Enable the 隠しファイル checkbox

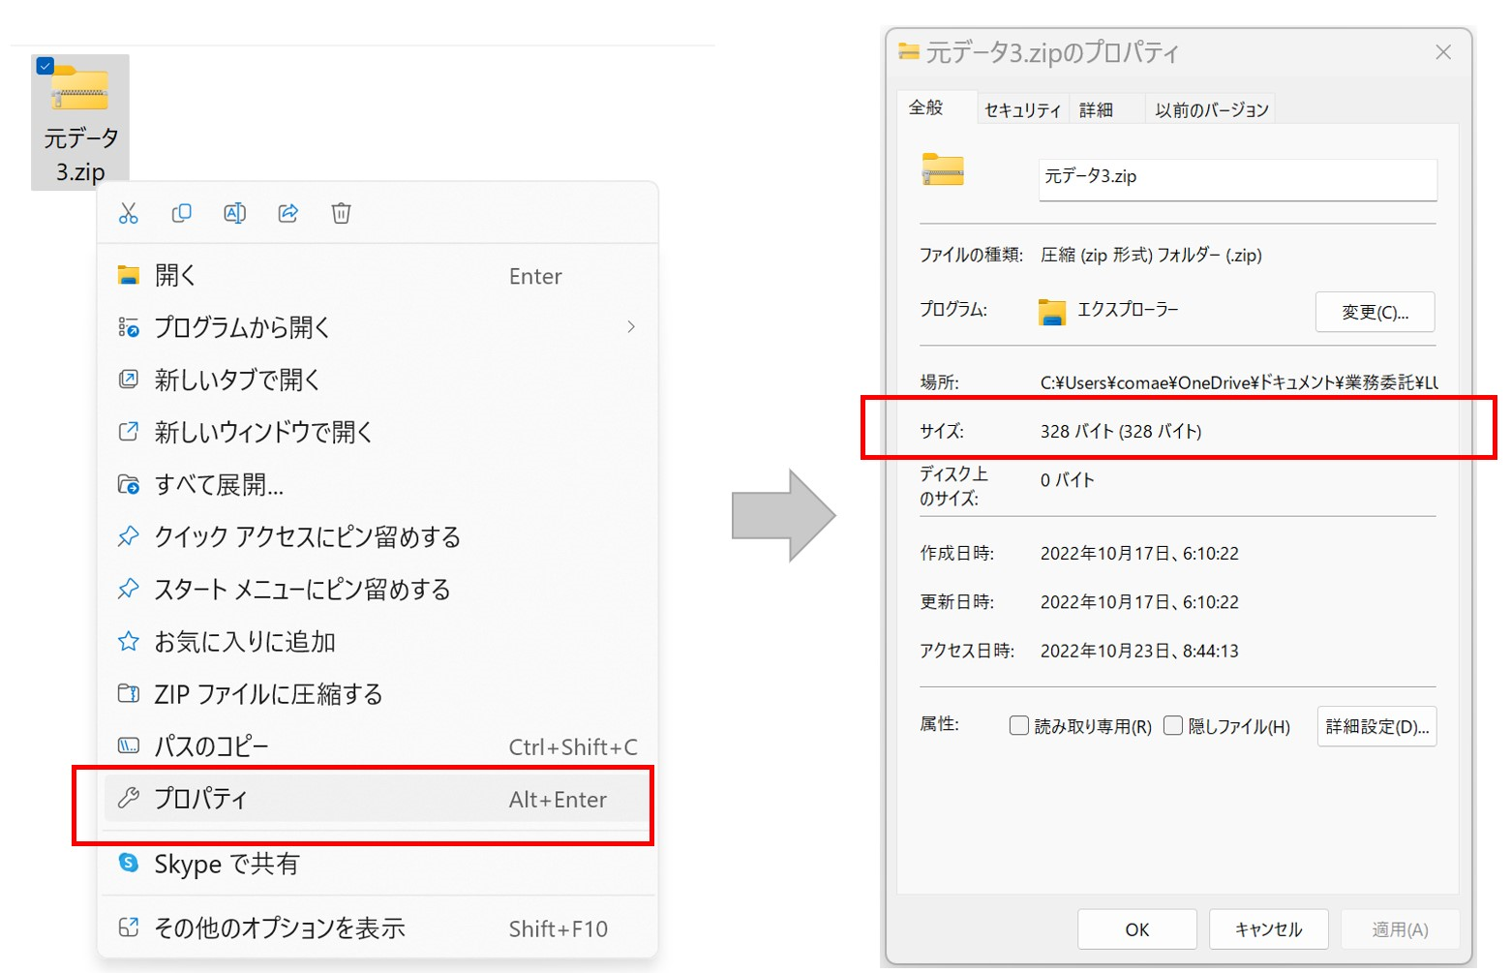tap(1172, 725)
